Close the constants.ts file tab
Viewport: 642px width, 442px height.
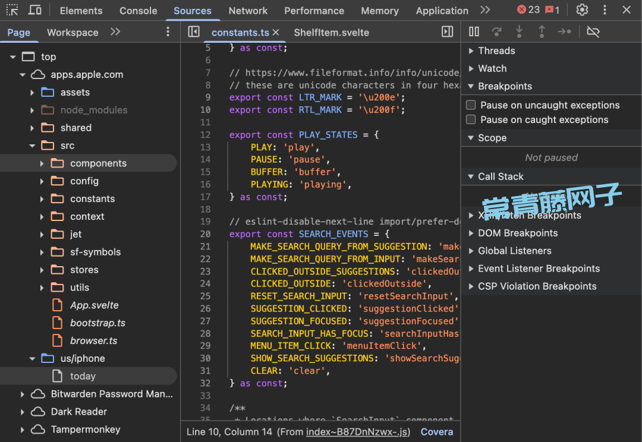[276, 33]
